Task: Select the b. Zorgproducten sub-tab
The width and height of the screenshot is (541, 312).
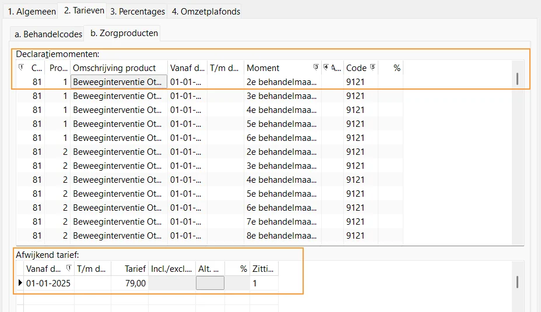Action: (124, 33)
